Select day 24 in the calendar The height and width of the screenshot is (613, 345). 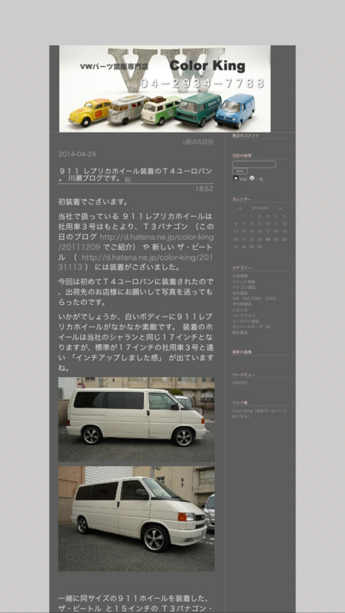pyautogui.click(x=268, y=239)
